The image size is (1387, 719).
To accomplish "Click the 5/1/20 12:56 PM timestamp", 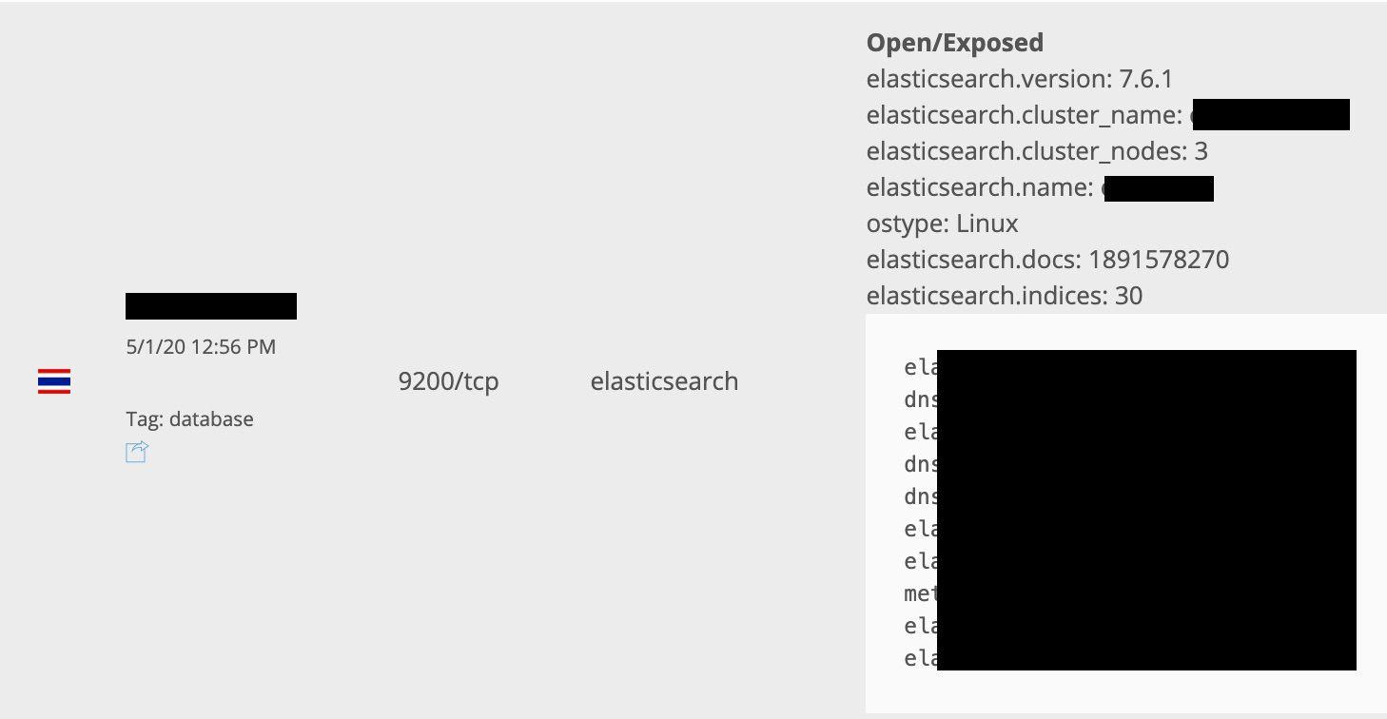I will 201,347.
